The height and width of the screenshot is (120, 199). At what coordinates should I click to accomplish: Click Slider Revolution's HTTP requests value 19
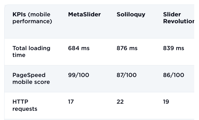166,102
